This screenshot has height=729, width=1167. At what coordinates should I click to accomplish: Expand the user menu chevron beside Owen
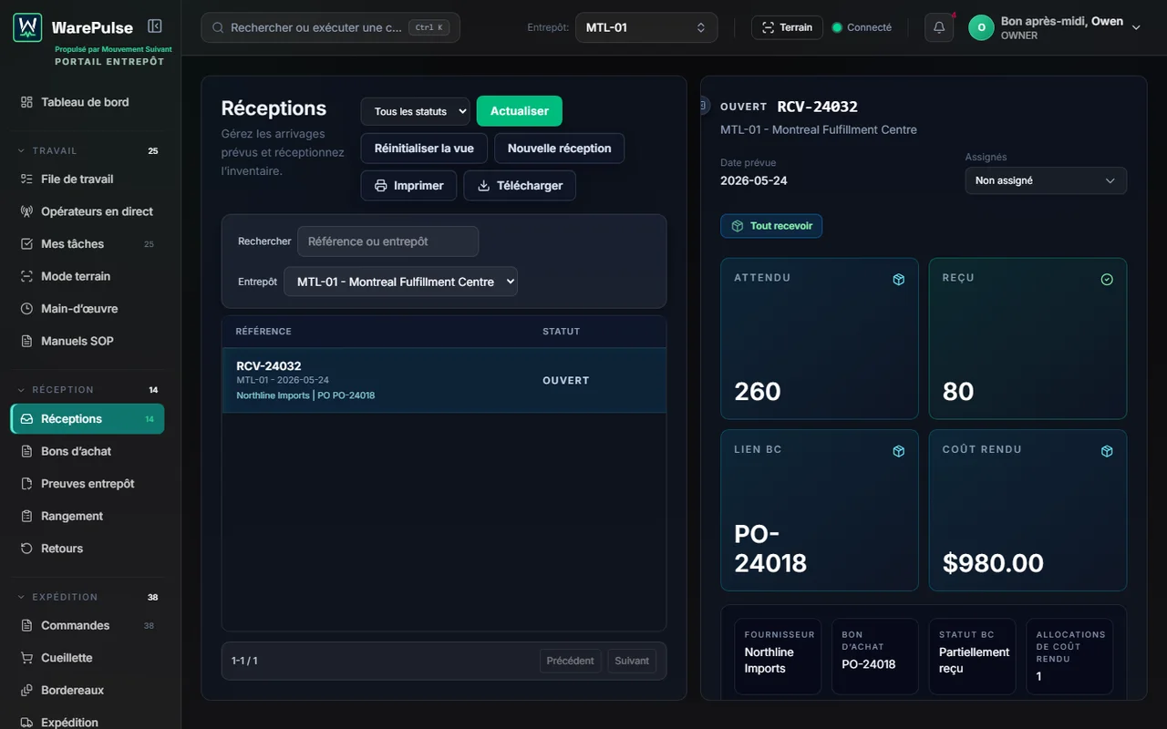(x=1136, y=27)
